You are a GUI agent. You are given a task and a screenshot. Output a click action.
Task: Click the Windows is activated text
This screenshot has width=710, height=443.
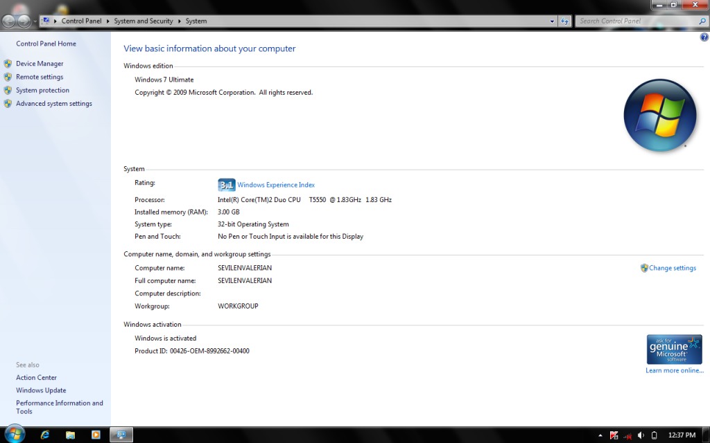[165, 338]
